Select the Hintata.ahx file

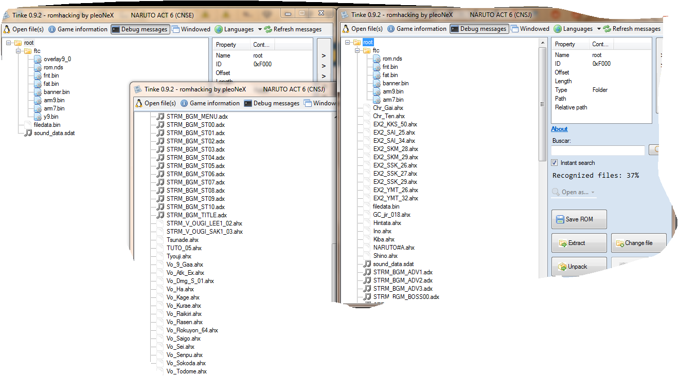(387, 223)
